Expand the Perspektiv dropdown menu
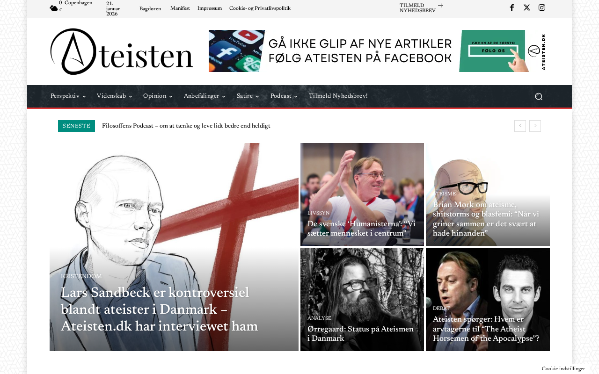This screenshot has height=374, width=599. pyautogui.click(x=68, y=96)
